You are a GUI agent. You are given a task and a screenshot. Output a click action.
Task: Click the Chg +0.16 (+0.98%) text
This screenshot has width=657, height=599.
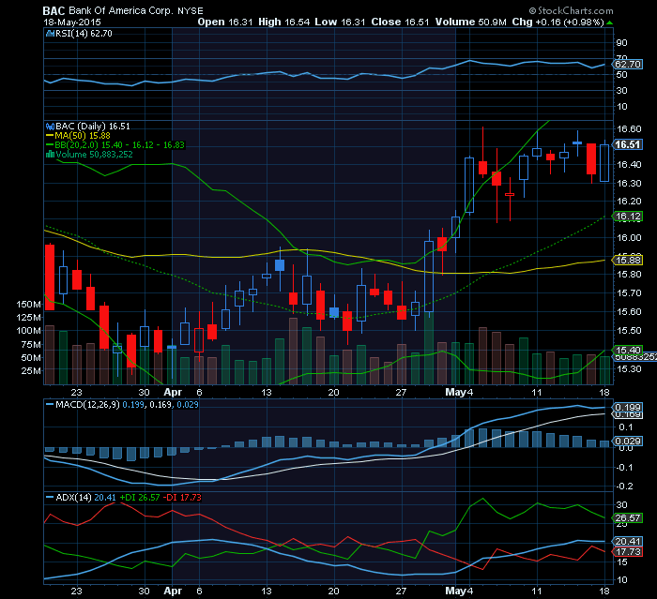pyautogui.click(x=558, y=22)
